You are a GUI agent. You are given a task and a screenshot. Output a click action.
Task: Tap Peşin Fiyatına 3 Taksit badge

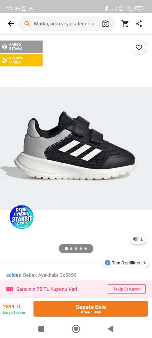(x=21, y=217)
